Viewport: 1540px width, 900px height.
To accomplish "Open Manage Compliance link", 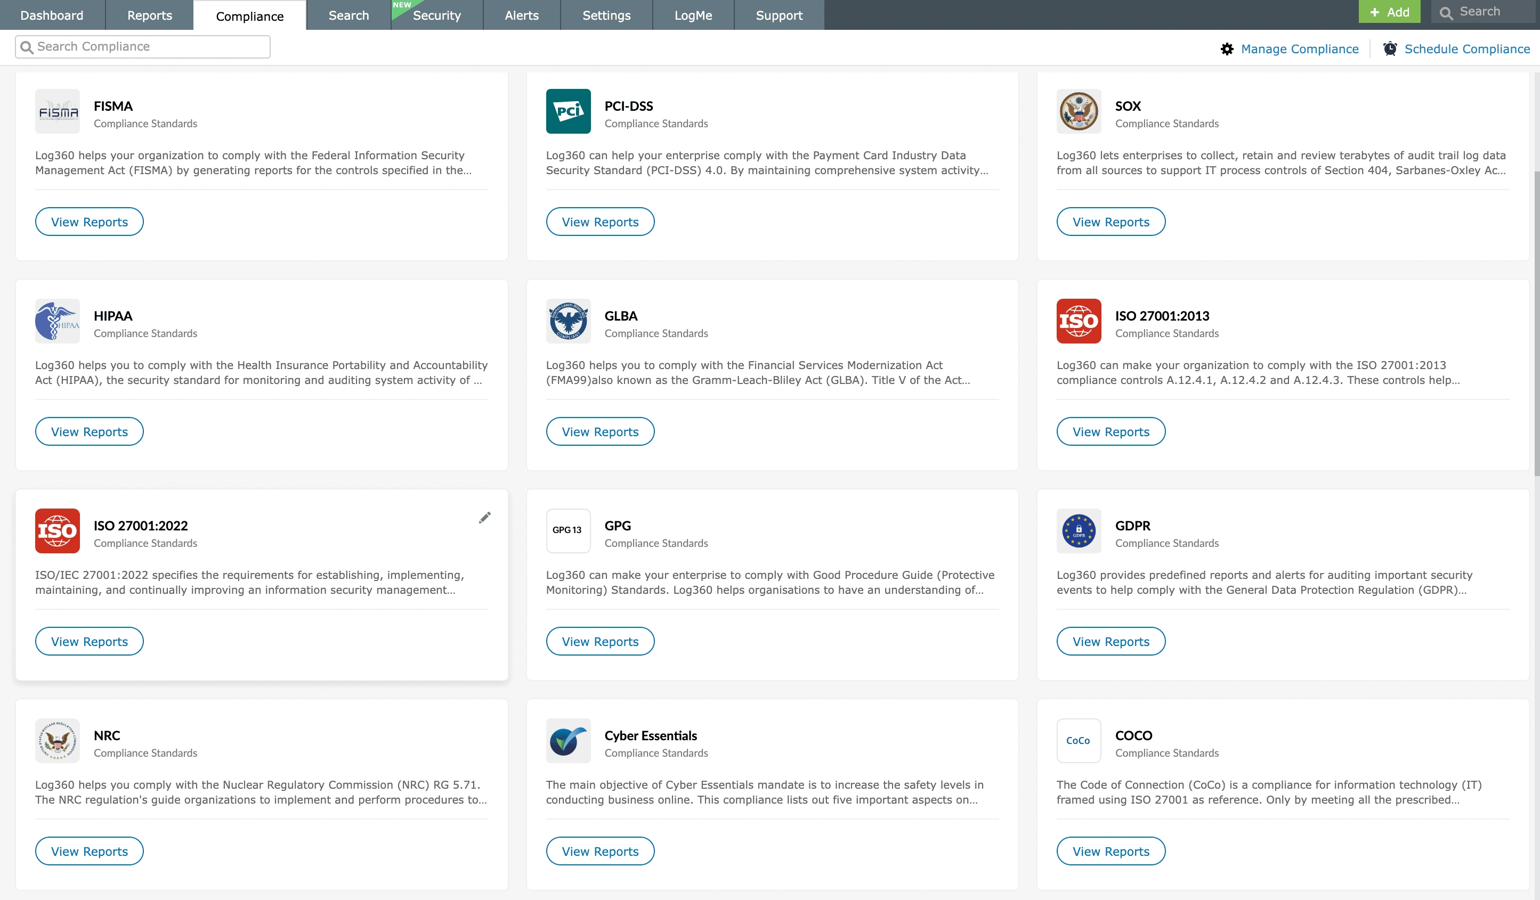I will 1300,49.
